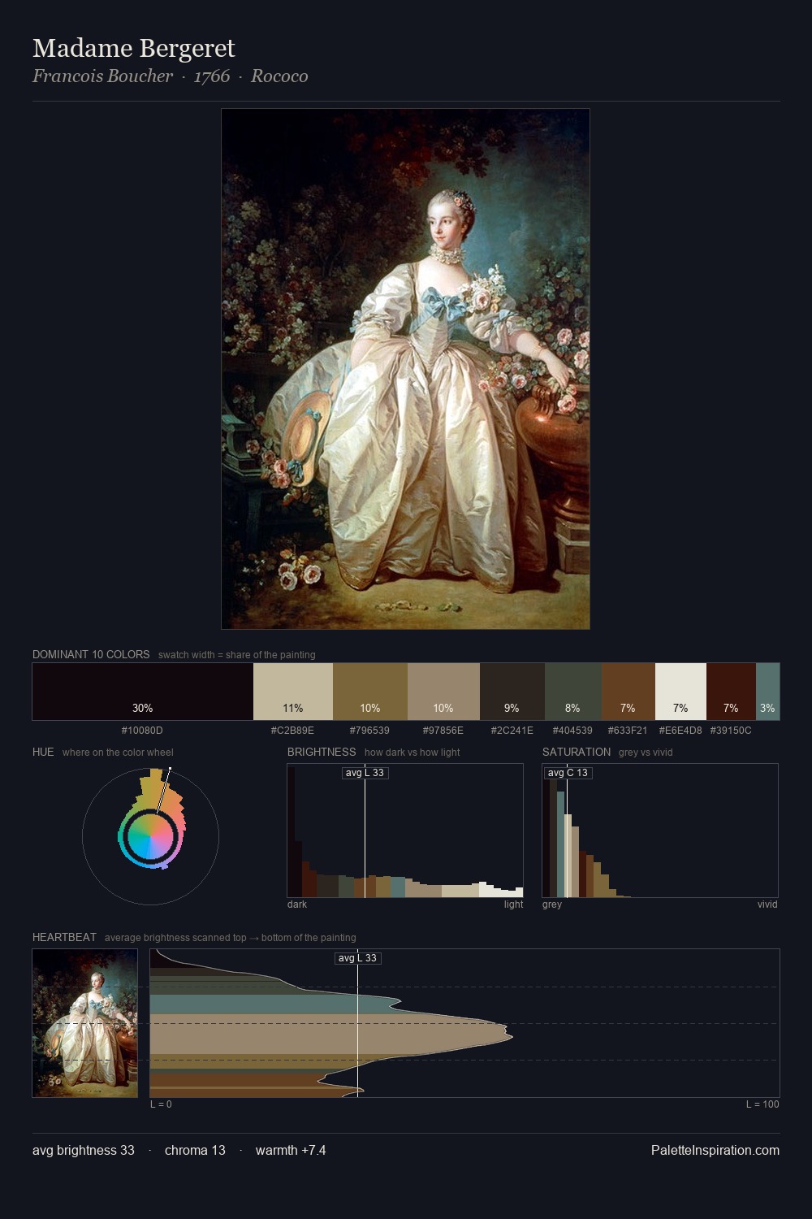Click the 'dark' axis label
Image resolution: width=812 pixels, height=1219 pixels.
click(297, 904)
